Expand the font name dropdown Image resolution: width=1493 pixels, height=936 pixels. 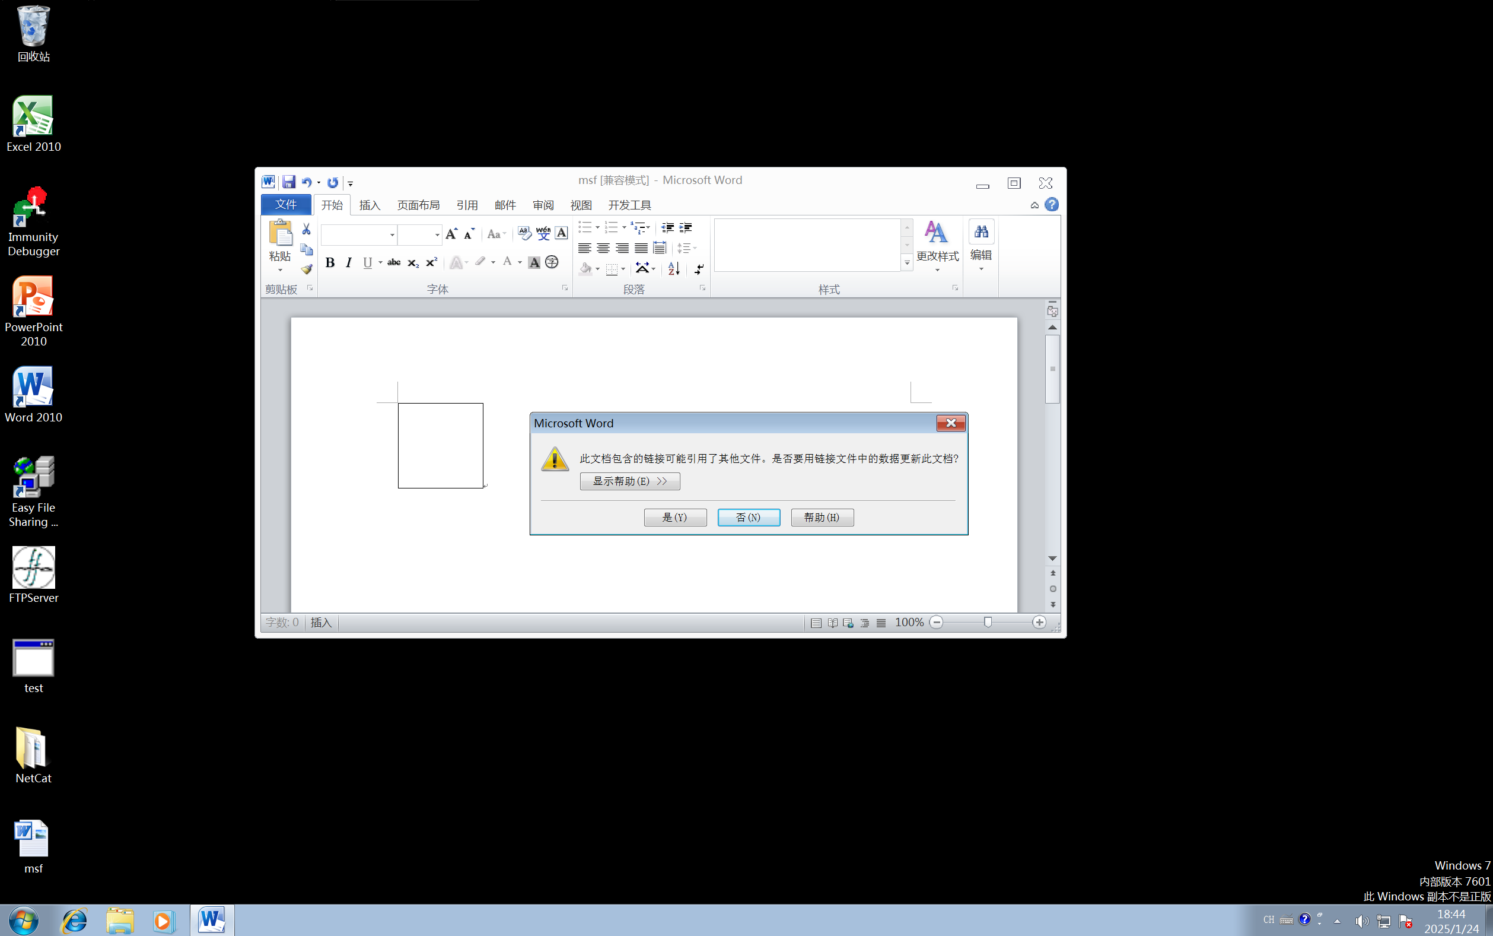[x=392, y=234]
